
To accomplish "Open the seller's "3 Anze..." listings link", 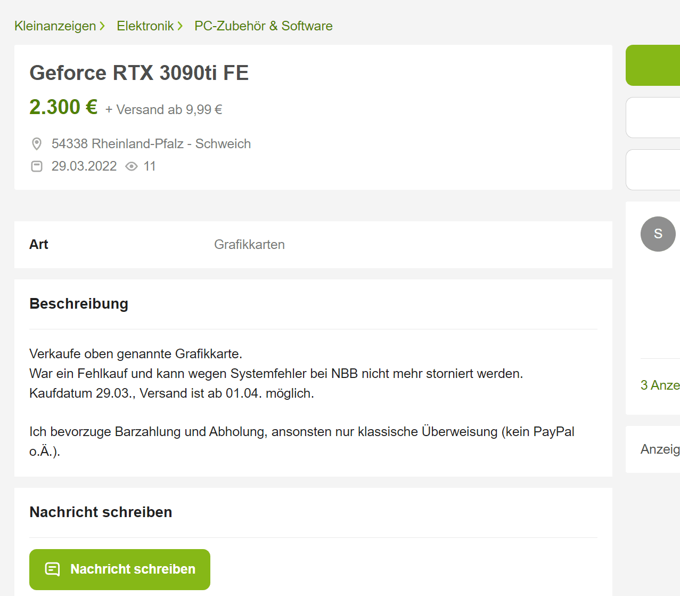I will (660, 385).
